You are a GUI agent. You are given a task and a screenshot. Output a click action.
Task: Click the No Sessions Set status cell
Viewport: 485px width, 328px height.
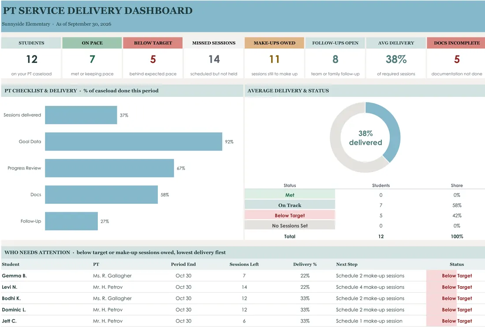pos(290,226)
